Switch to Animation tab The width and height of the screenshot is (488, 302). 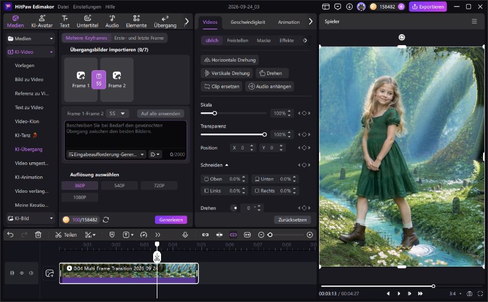[289, 22]
